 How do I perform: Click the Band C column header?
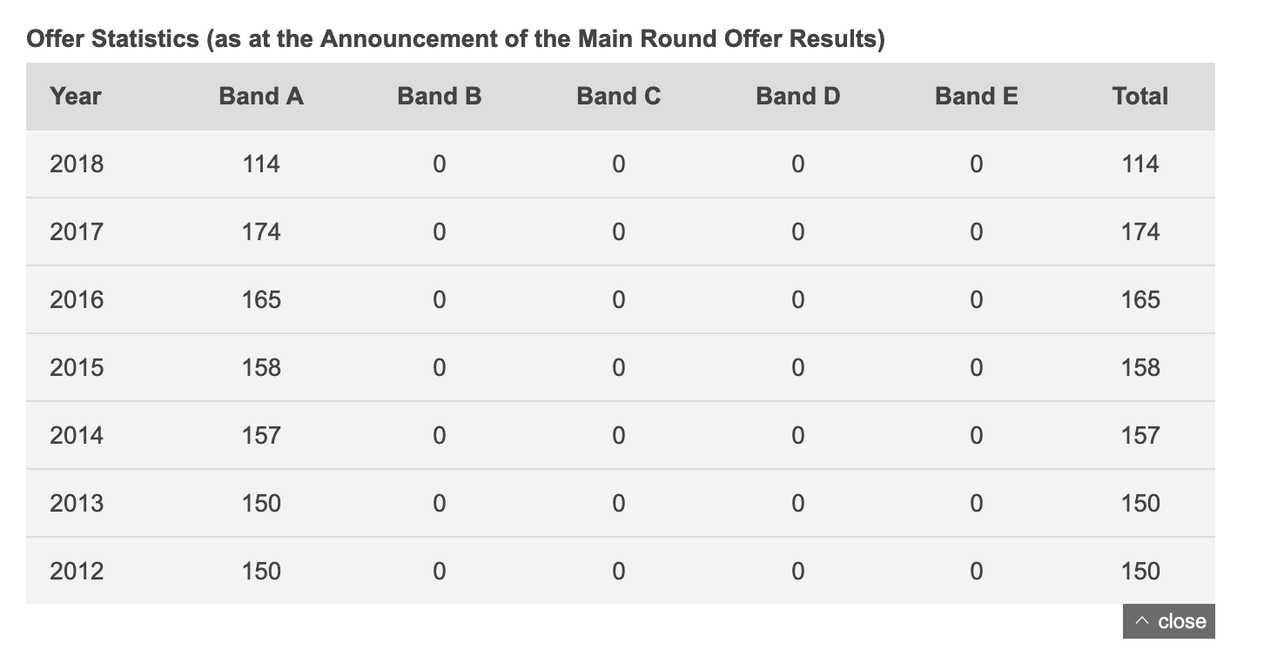pos(619,97)
